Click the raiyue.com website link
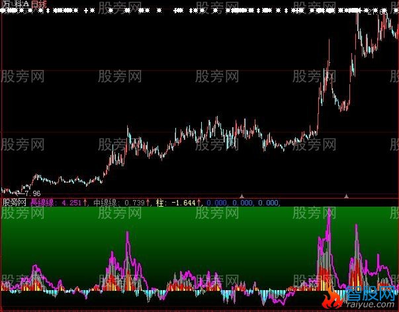This screenshot has width=399, height=312. tap(375, 305)
